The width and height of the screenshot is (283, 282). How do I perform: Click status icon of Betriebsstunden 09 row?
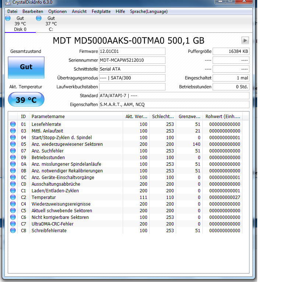pos(13,157)
